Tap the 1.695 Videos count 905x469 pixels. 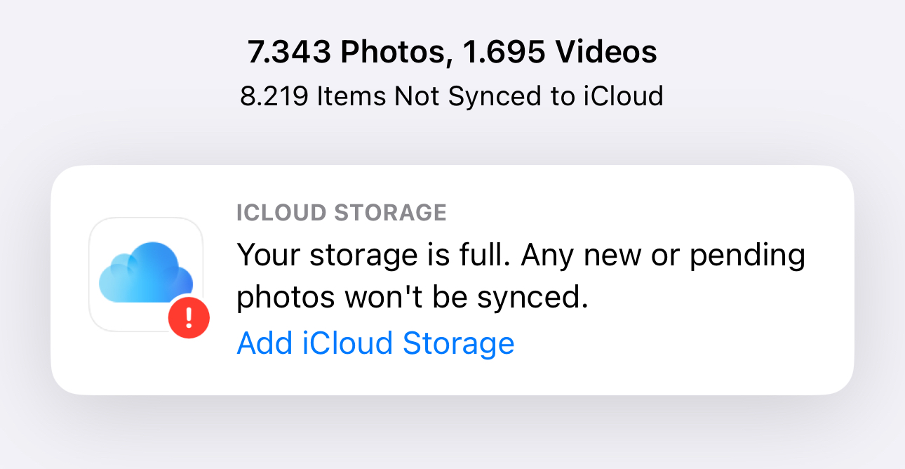coord(560,53)
